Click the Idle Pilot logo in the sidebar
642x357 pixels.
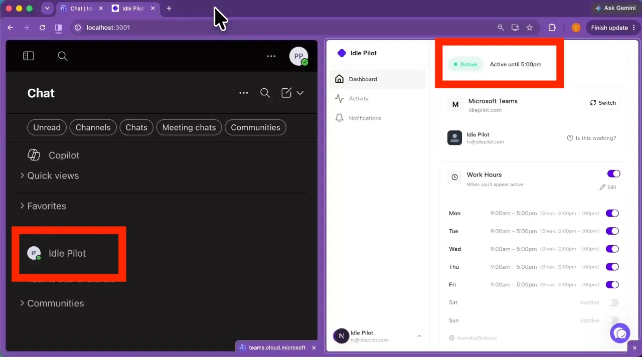pos(342,53)
